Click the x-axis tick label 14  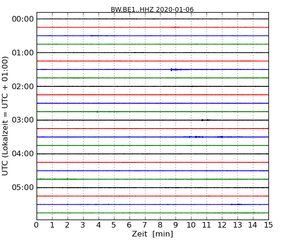tap(253, 225)
